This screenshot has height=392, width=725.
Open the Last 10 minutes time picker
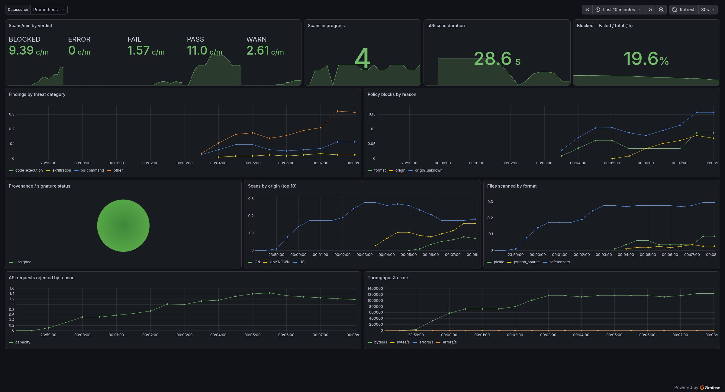coord(619,10)
